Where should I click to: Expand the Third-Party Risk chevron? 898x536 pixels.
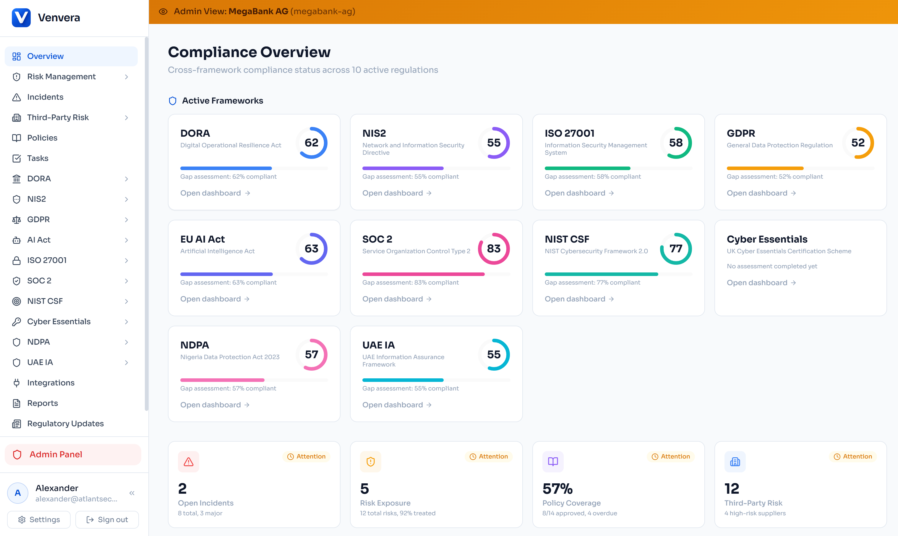[126, 117]
